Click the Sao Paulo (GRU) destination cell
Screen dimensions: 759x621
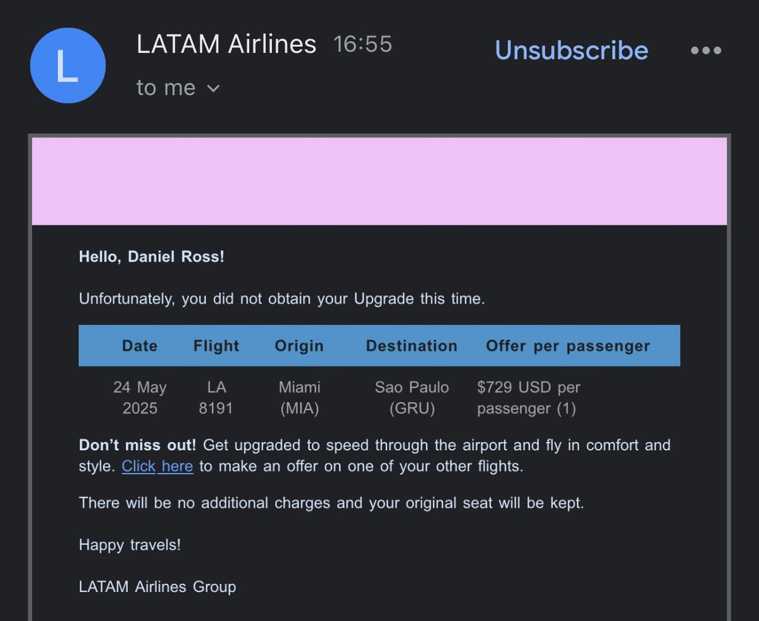(412, 398)
